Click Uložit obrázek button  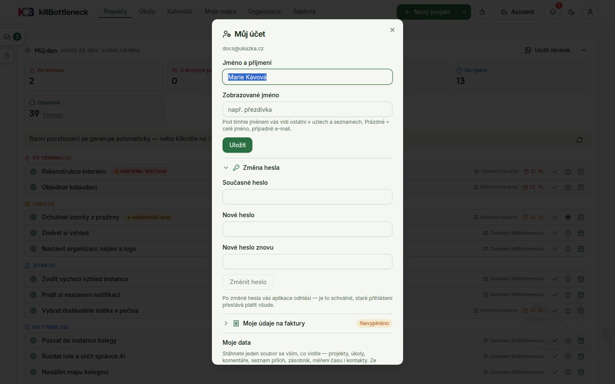[548, 50]
